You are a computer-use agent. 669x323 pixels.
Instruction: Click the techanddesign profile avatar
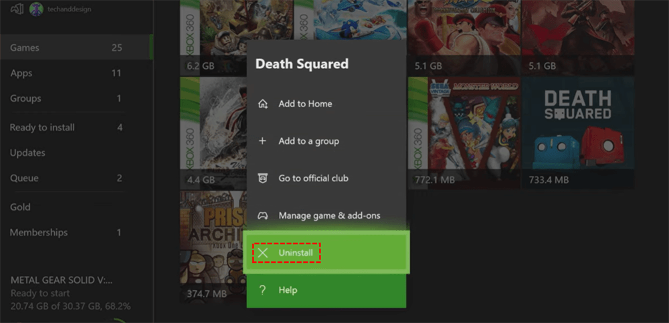click(x=36, y=9)
